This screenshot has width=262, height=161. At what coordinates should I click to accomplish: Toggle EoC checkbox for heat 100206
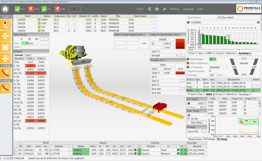pyautogui.click(x=69, y=20)
